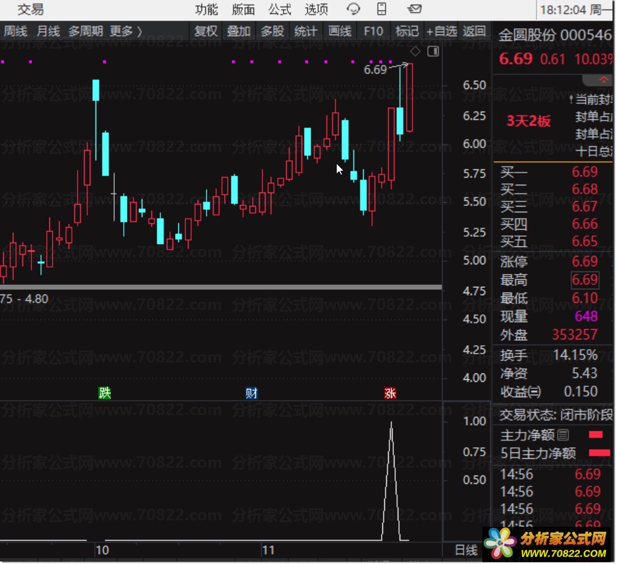The image size is (617, 564).
Task: Click the 跌 marker on chart
Action: click(105, 393)
